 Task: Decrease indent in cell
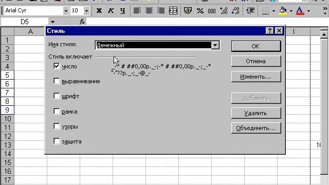250,10
